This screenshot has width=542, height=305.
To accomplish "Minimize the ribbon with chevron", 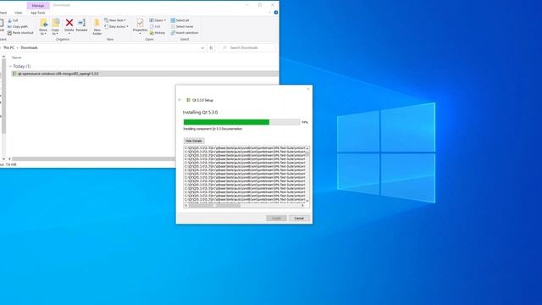I will point(269,13).
